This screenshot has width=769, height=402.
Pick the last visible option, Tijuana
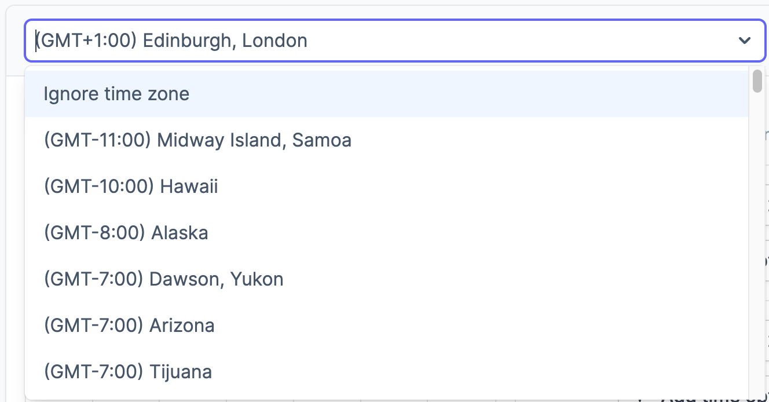tap(128, 372)
